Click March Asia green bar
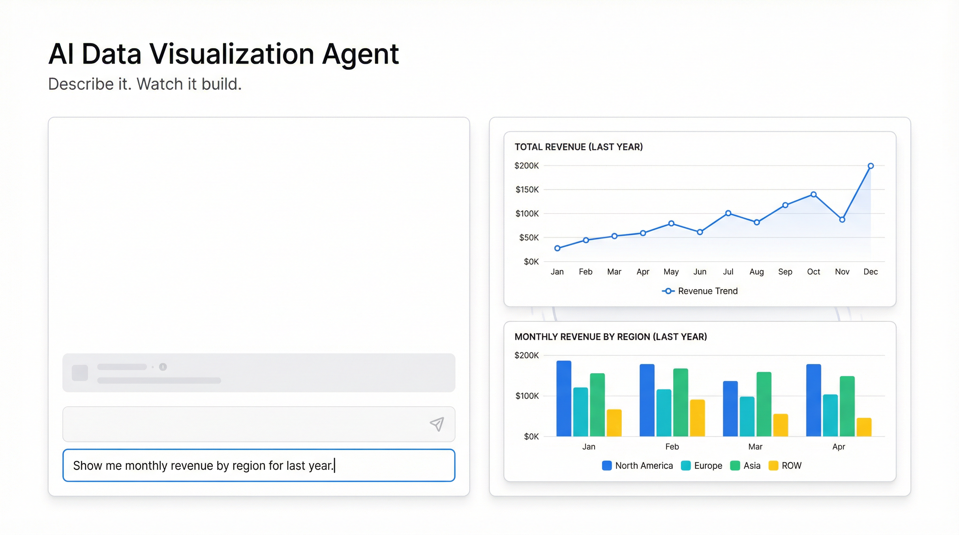Viewport: 959px width, 535px height. tap(764, 404)
